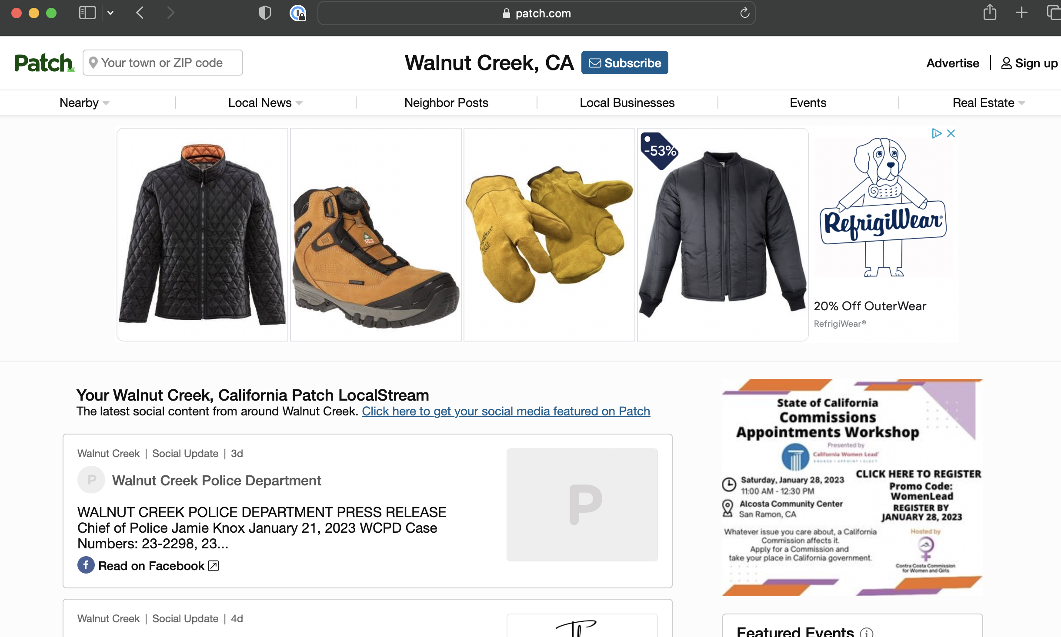Expand the Local News dropdown

tap(265, 103)
